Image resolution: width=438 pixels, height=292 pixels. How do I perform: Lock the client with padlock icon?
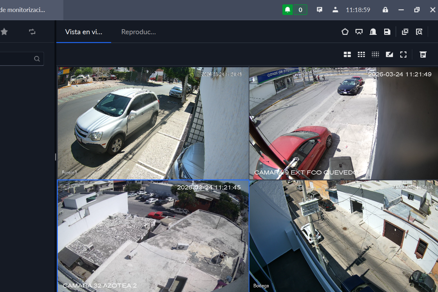coord(385,10)
